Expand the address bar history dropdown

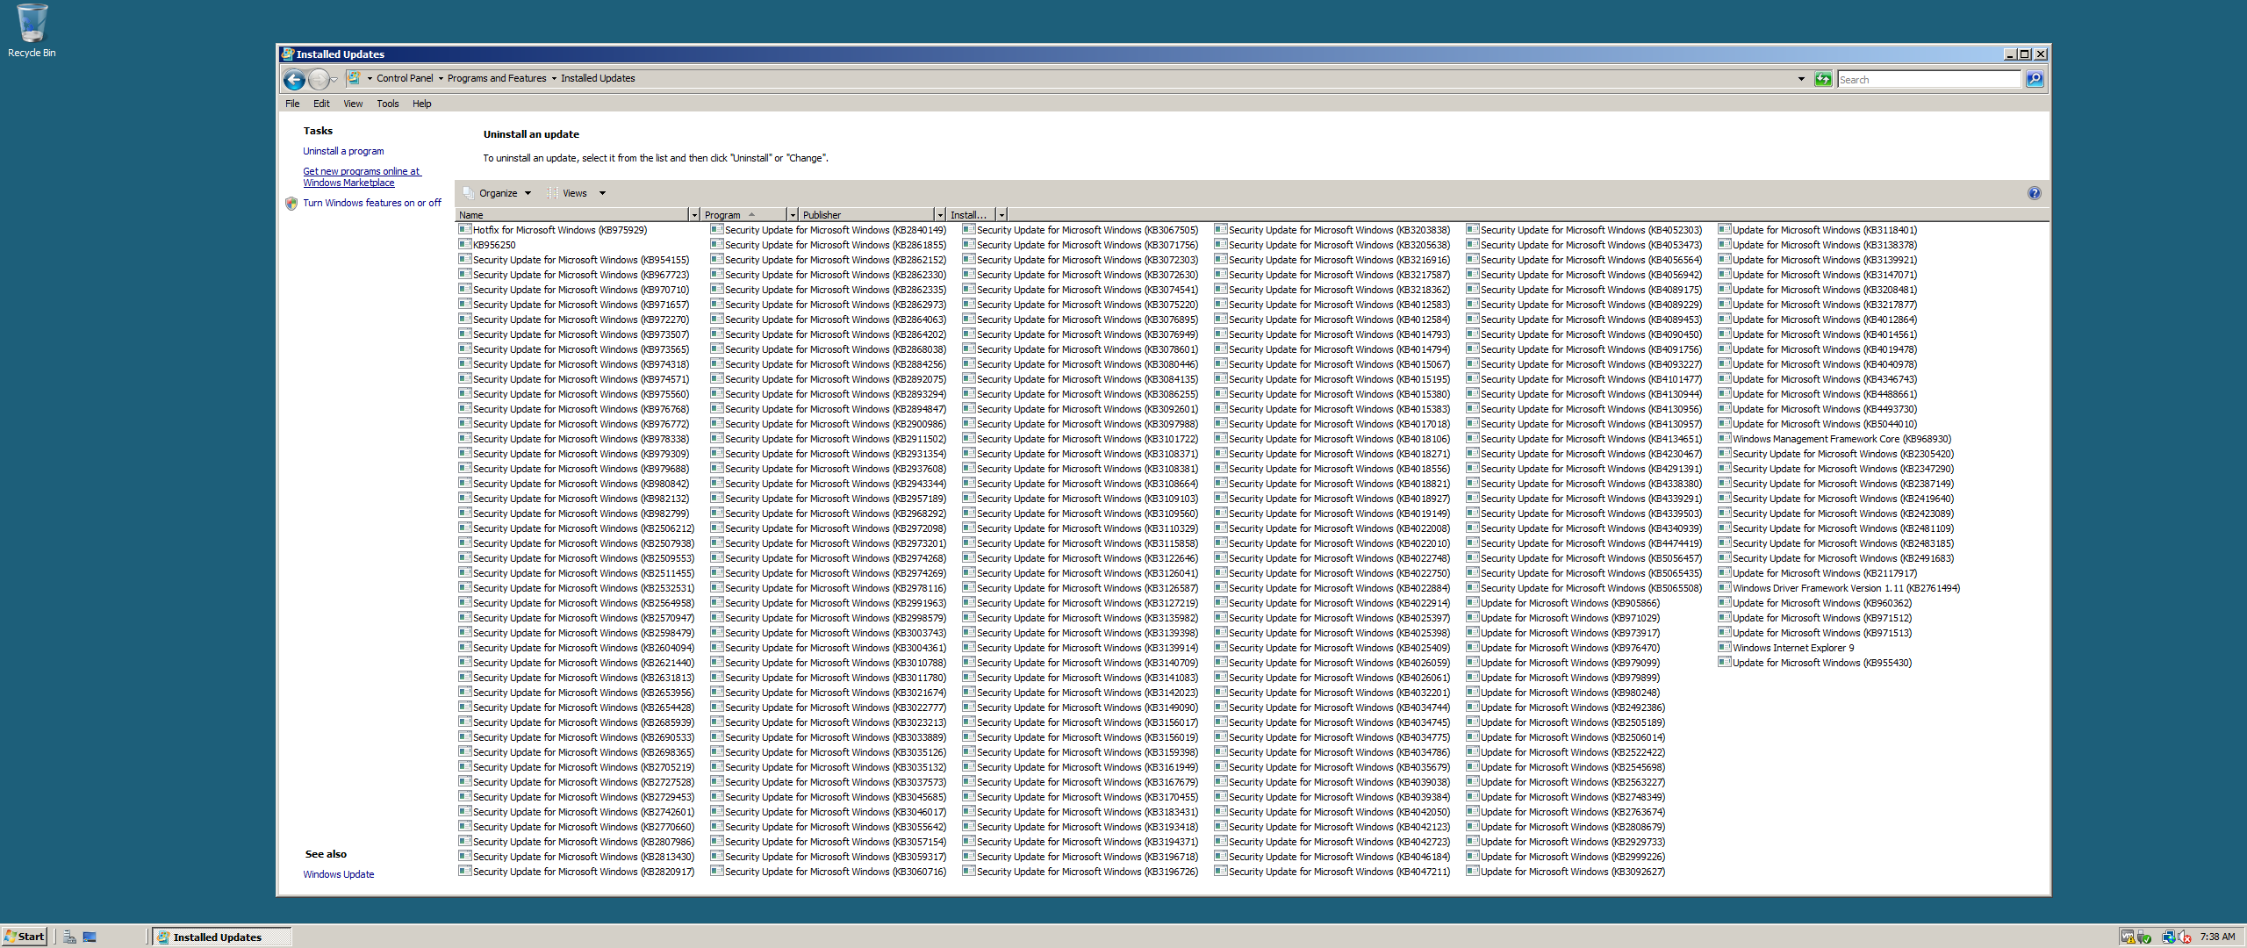1801,79
